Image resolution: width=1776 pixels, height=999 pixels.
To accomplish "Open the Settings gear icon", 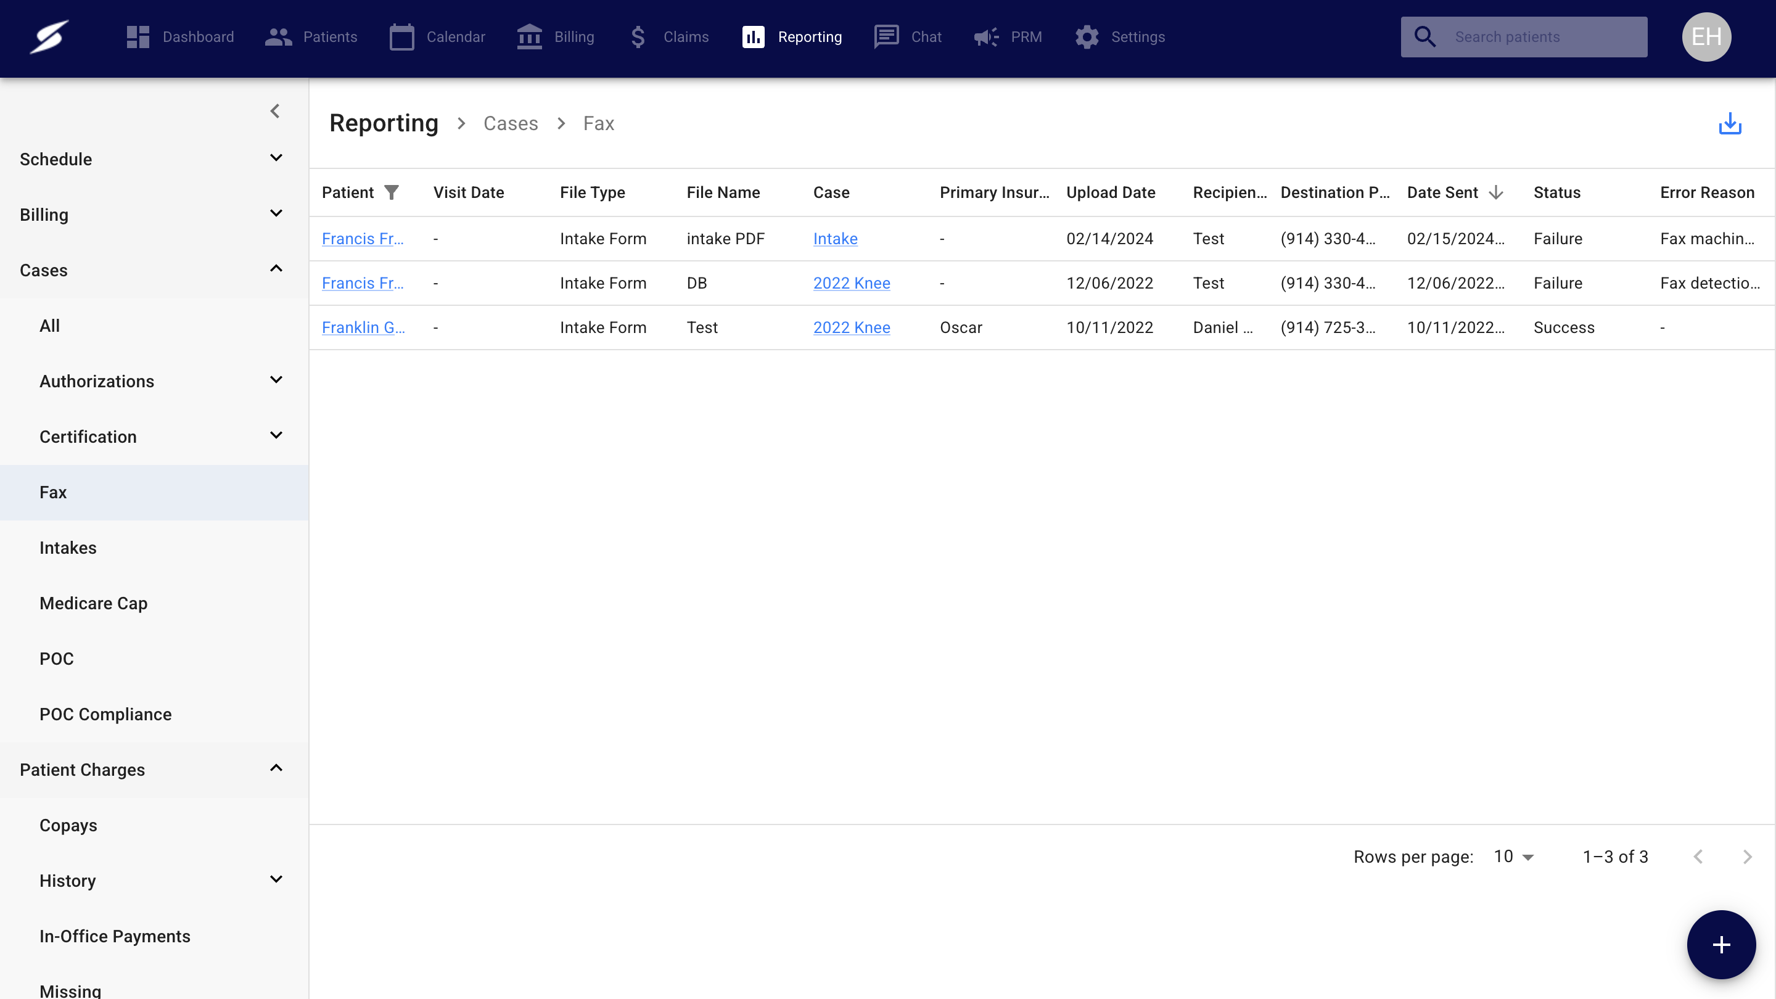I will click(1087, 36).
